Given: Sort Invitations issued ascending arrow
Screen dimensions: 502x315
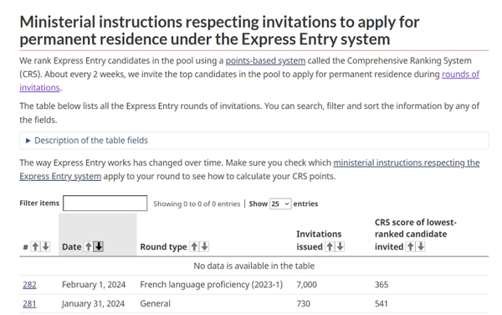Looking at the screenshot, I should (330, 247).
